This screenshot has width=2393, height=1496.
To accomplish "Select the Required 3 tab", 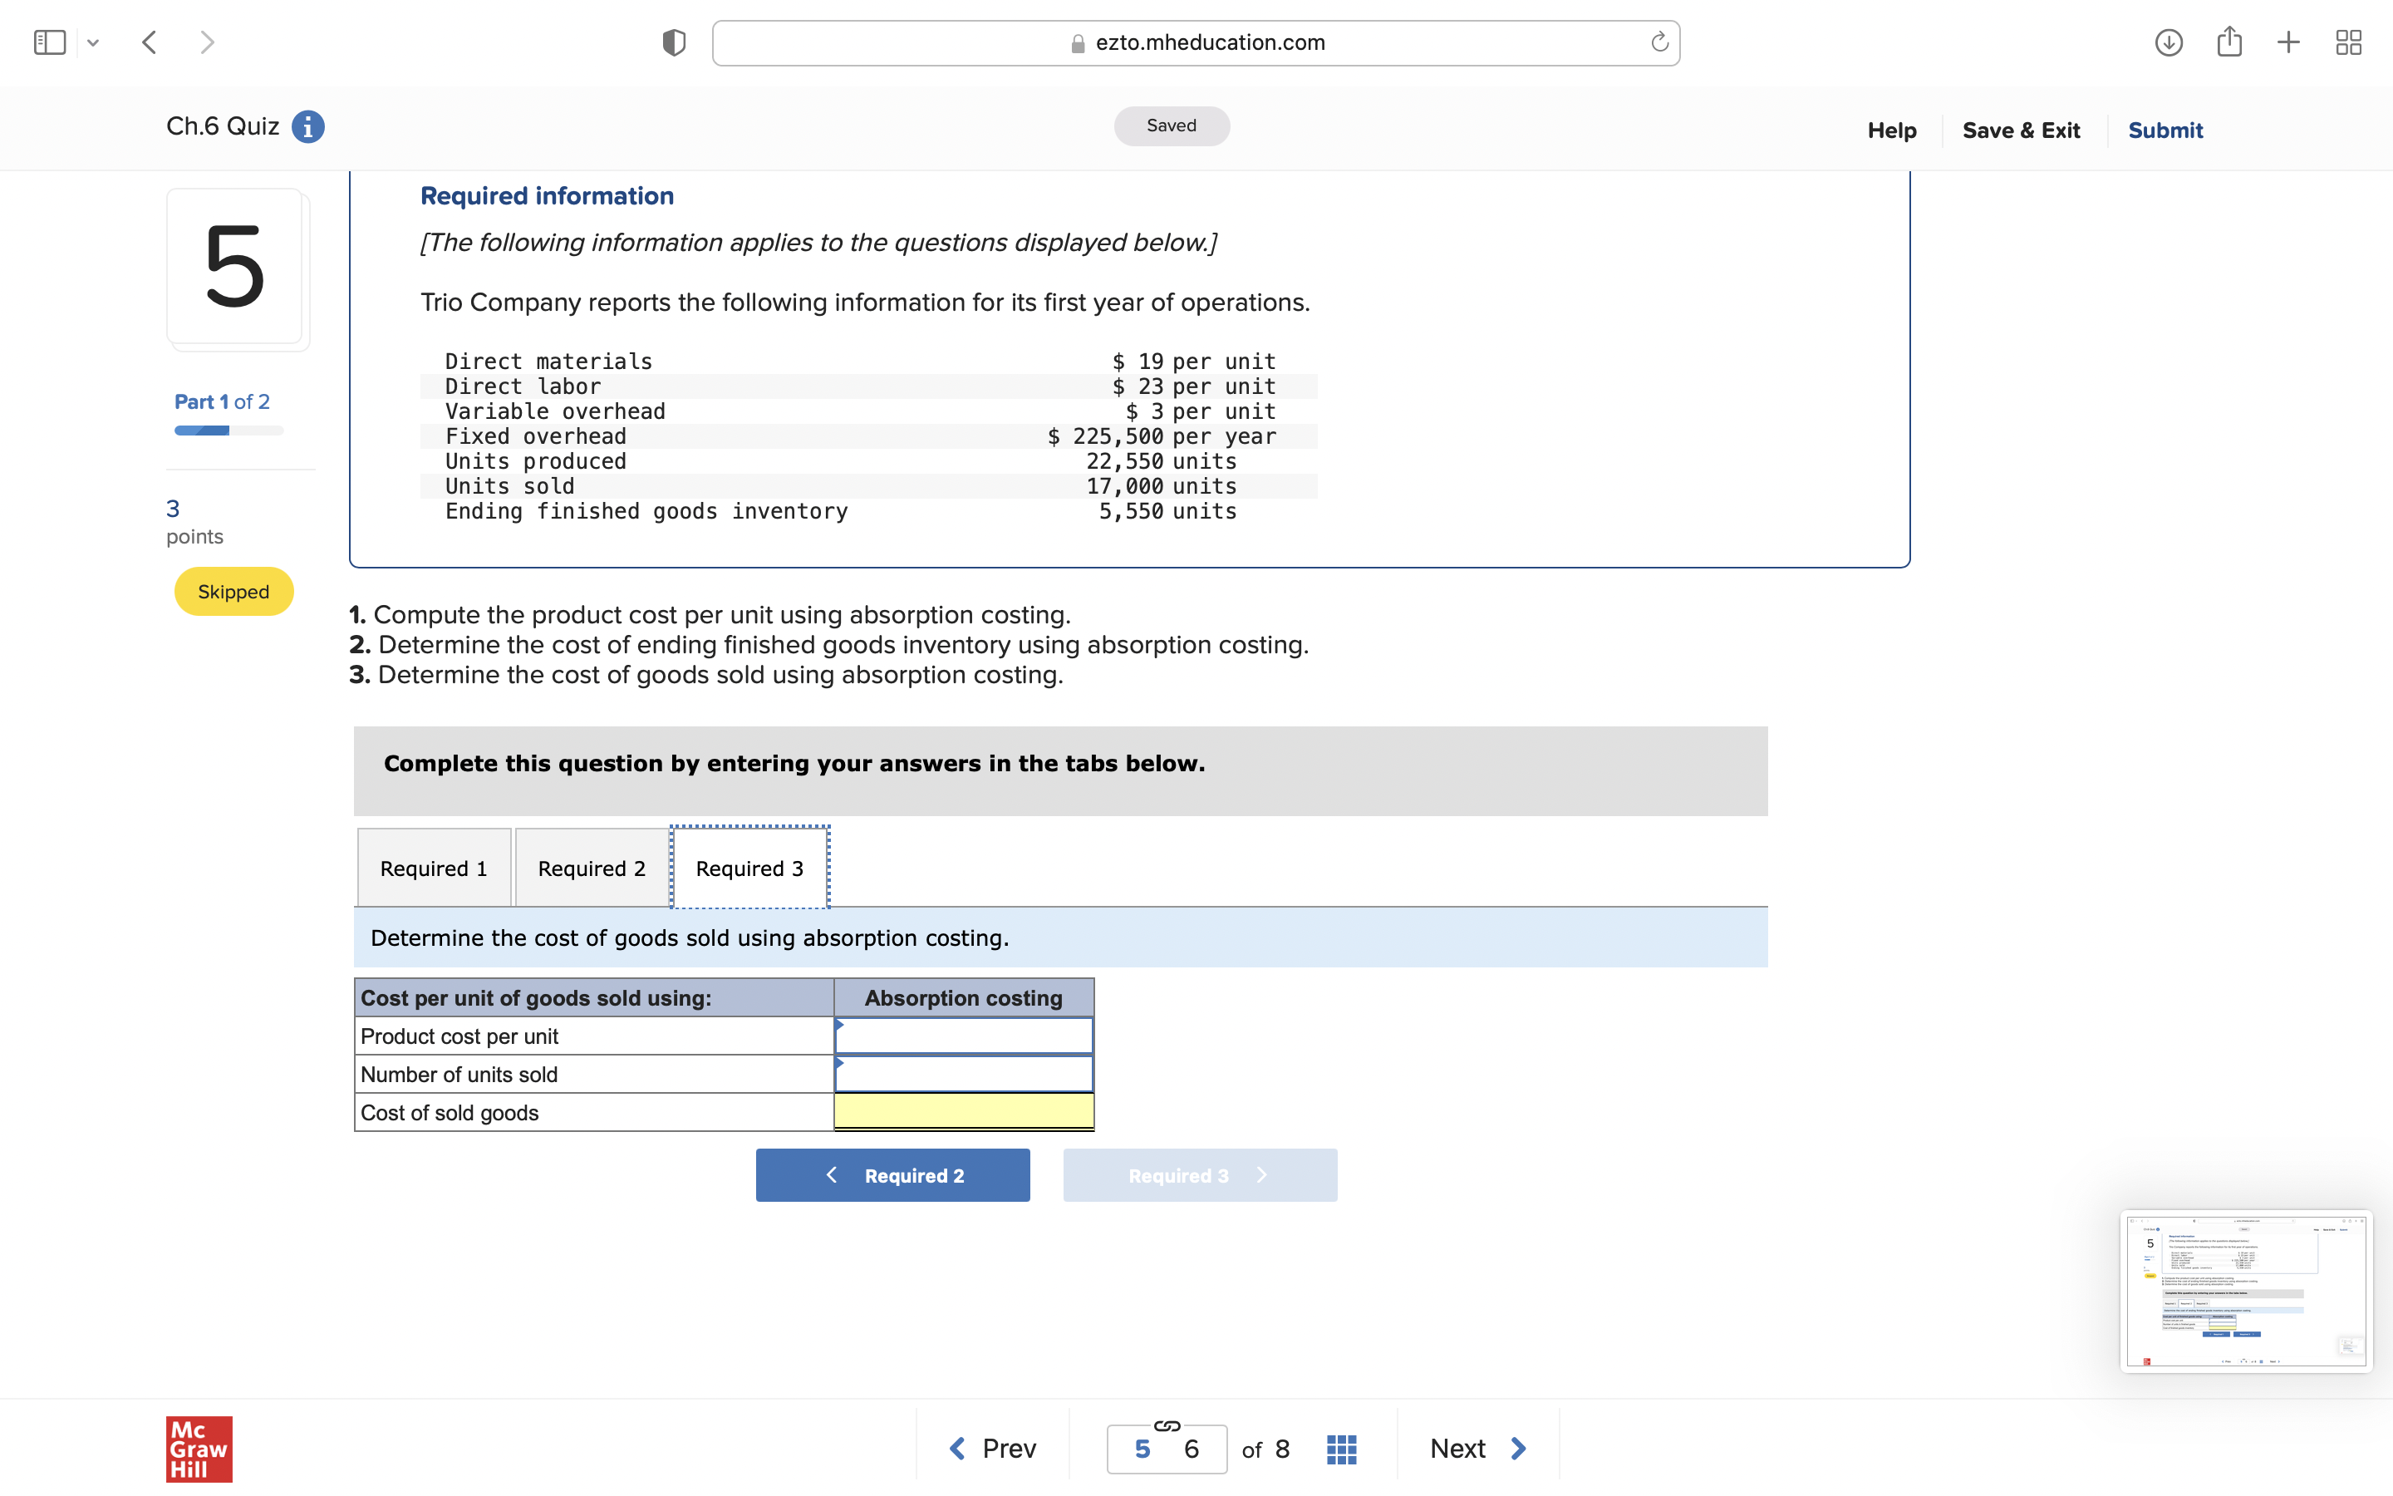I will [749, 868].
